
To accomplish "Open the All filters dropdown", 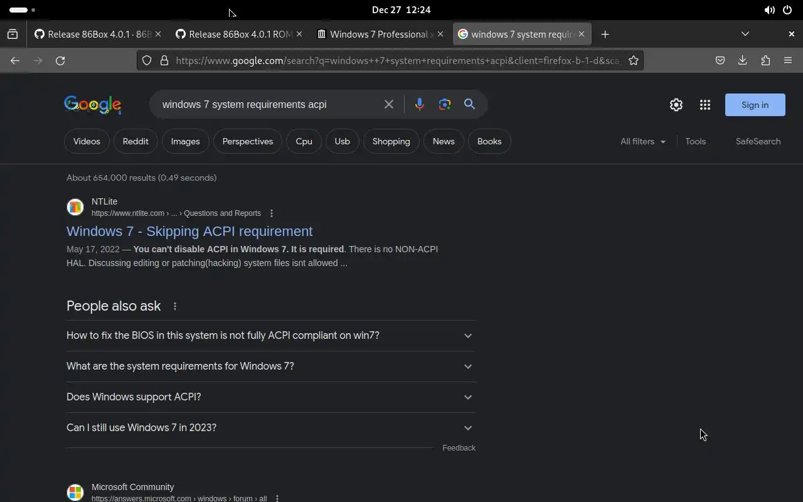I will [643, 141].
